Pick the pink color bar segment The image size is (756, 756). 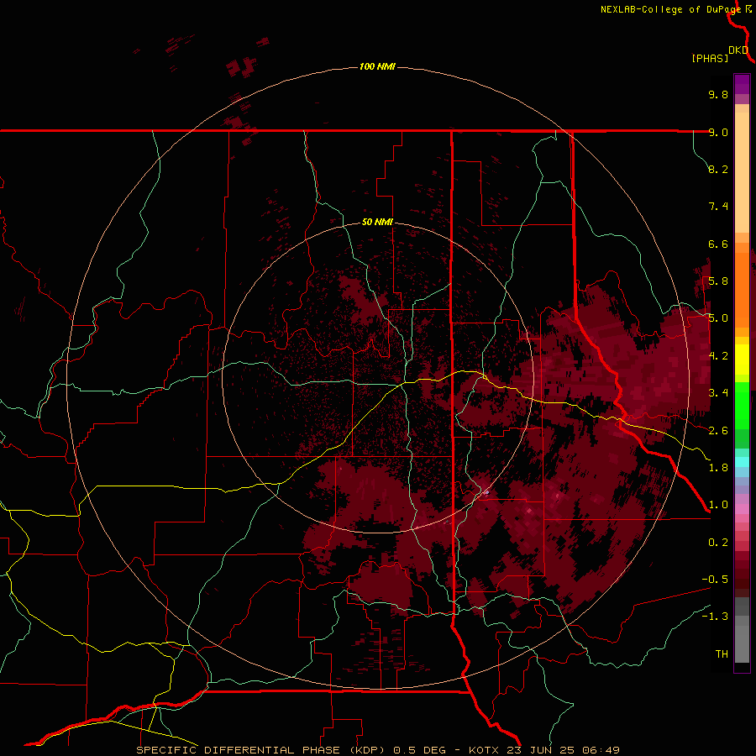tap(742, 509)
